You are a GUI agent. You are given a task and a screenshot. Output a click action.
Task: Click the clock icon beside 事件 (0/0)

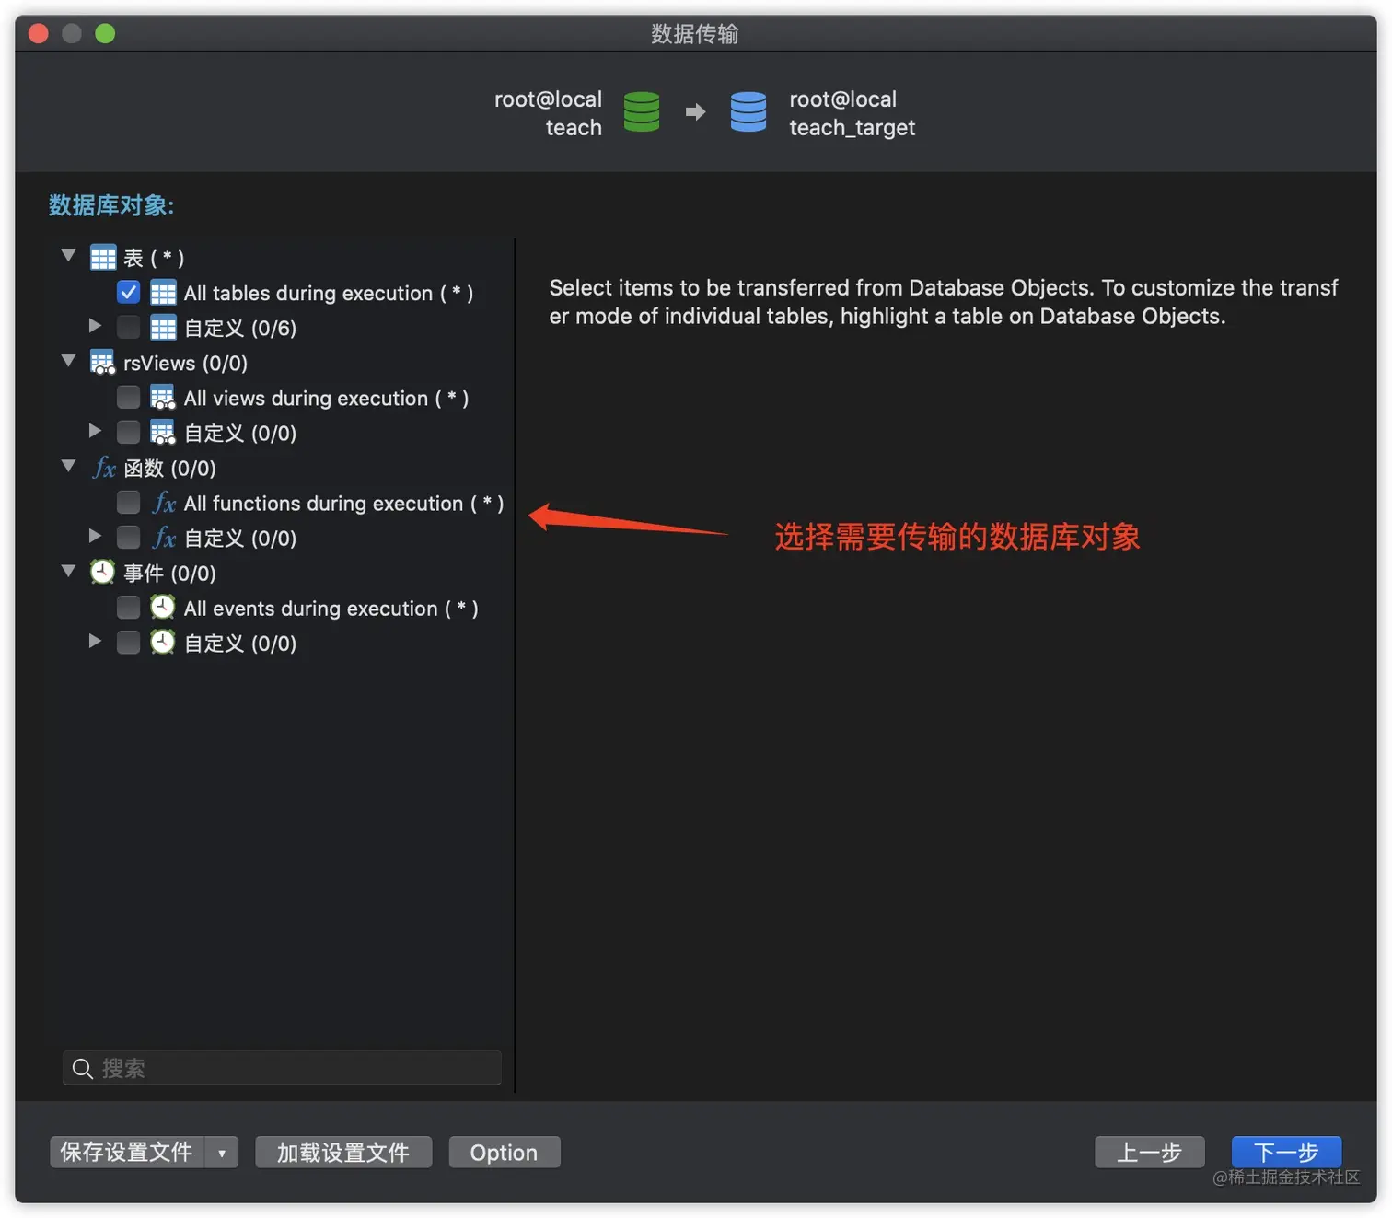coord(103,573)
